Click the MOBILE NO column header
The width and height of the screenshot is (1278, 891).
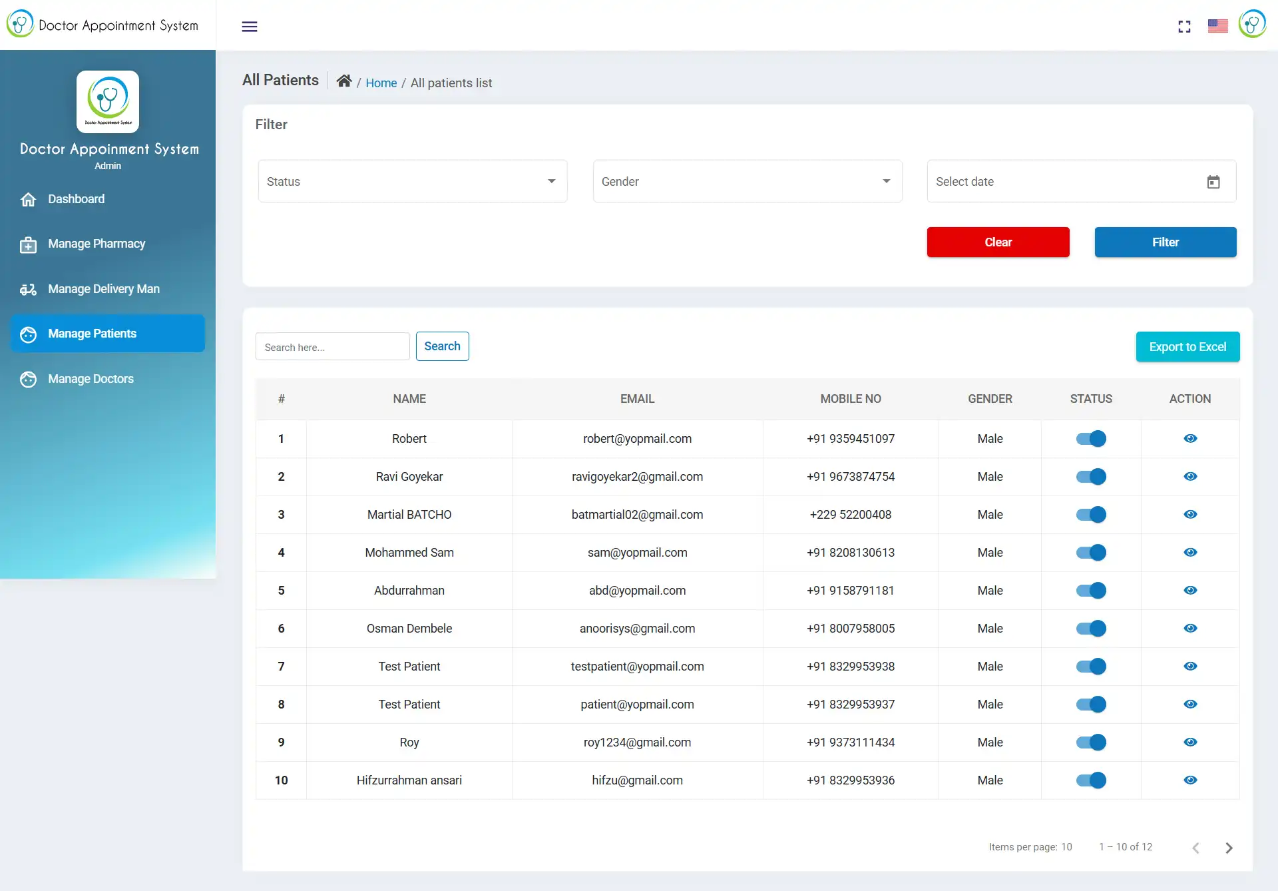click(x=851, y=399)
